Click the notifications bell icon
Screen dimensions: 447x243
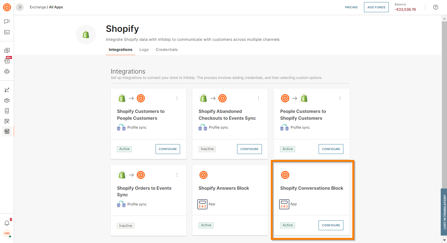click(7, 223)
